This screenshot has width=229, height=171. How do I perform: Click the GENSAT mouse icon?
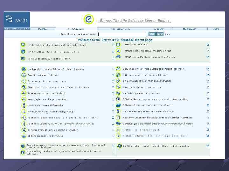click(x=118, y=123)
